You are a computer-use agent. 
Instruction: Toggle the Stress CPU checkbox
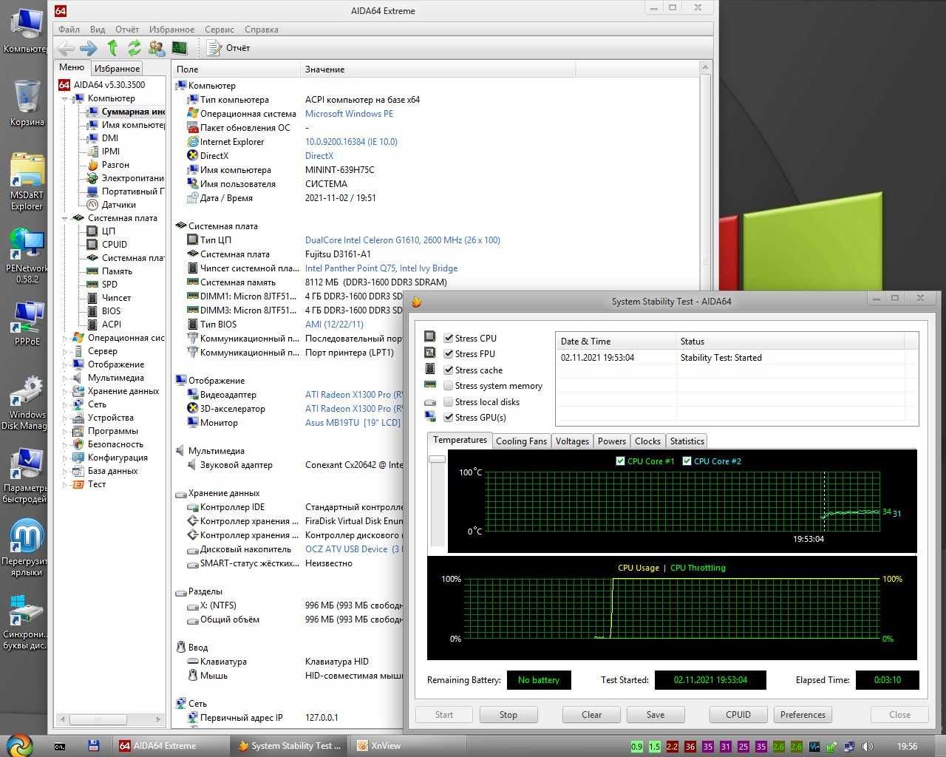[x=448, y=339]
